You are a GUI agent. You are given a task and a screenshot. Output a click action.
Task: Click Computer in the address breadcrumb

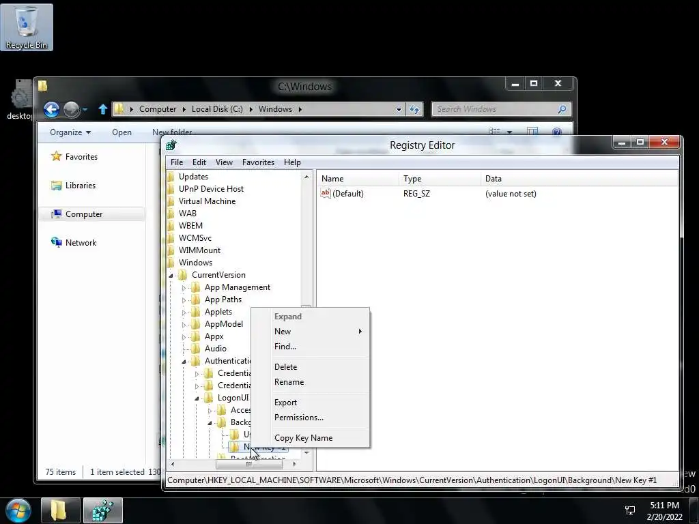pyautogui.click(x=158, y=109)
